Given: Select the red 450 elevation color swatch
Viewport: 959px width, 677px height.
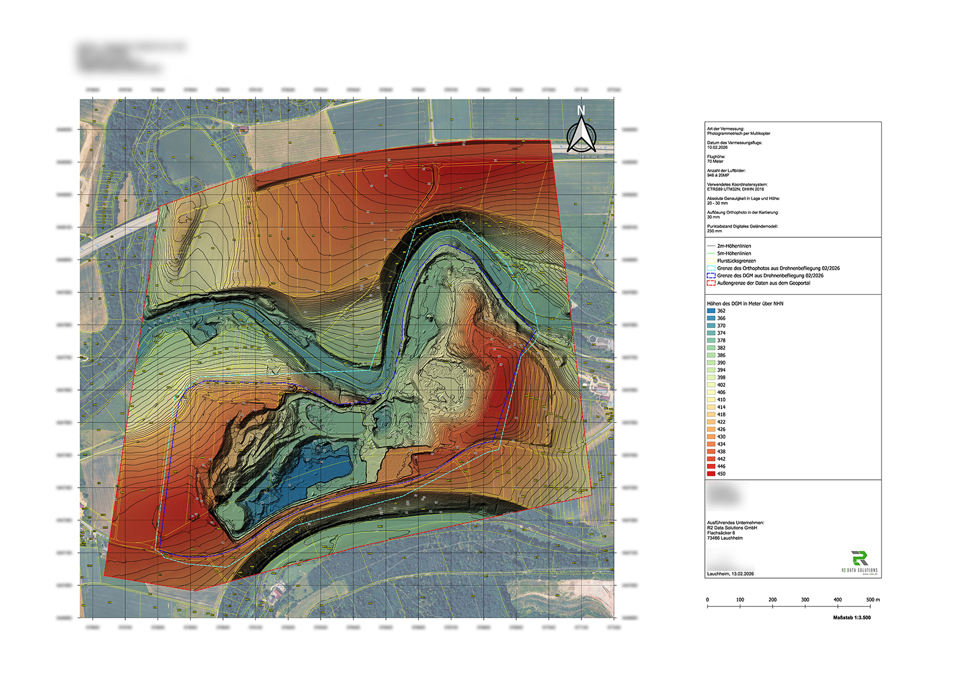Looking at the screenshot, I should (710, 473).
